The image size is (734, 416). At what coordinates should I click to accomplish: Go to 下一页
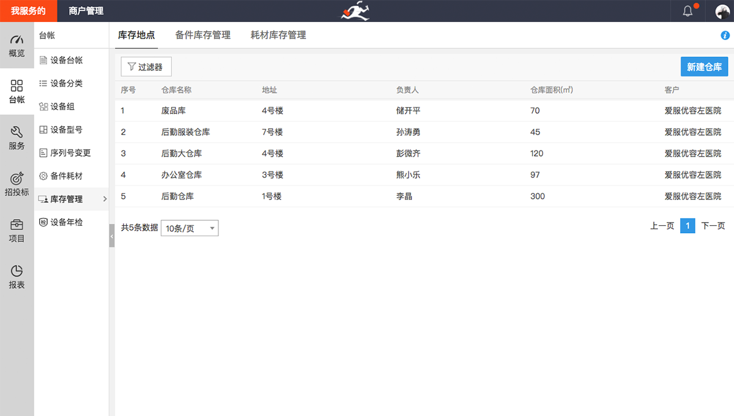713,226
